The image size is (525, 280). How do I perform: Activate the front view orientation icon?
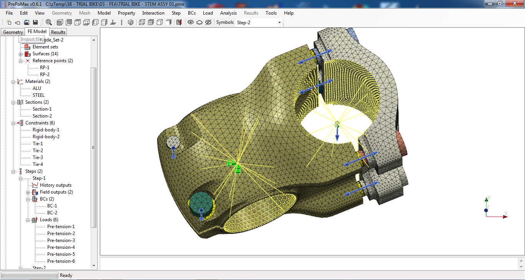coord(60,22)
